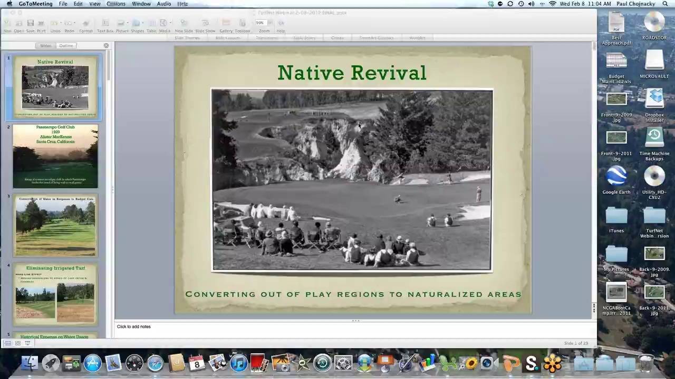675x379 pixels.
Task: Switch the side pane to Outline
Action: pos(66,46)
